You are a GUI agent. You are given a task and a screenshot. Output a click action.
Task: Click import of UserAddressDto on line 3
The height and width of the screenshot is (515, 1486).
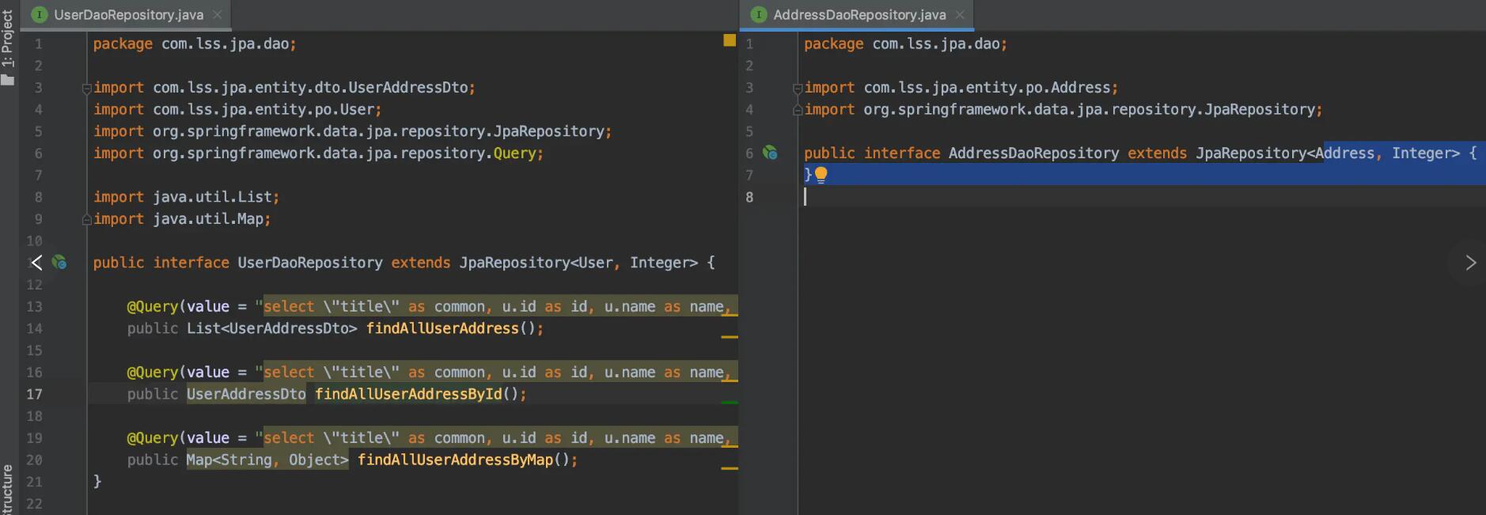click(x=284, y=88)
